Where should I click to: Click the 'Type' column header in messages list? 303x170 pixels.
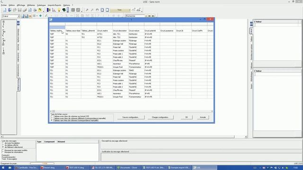tap(39, 142)
